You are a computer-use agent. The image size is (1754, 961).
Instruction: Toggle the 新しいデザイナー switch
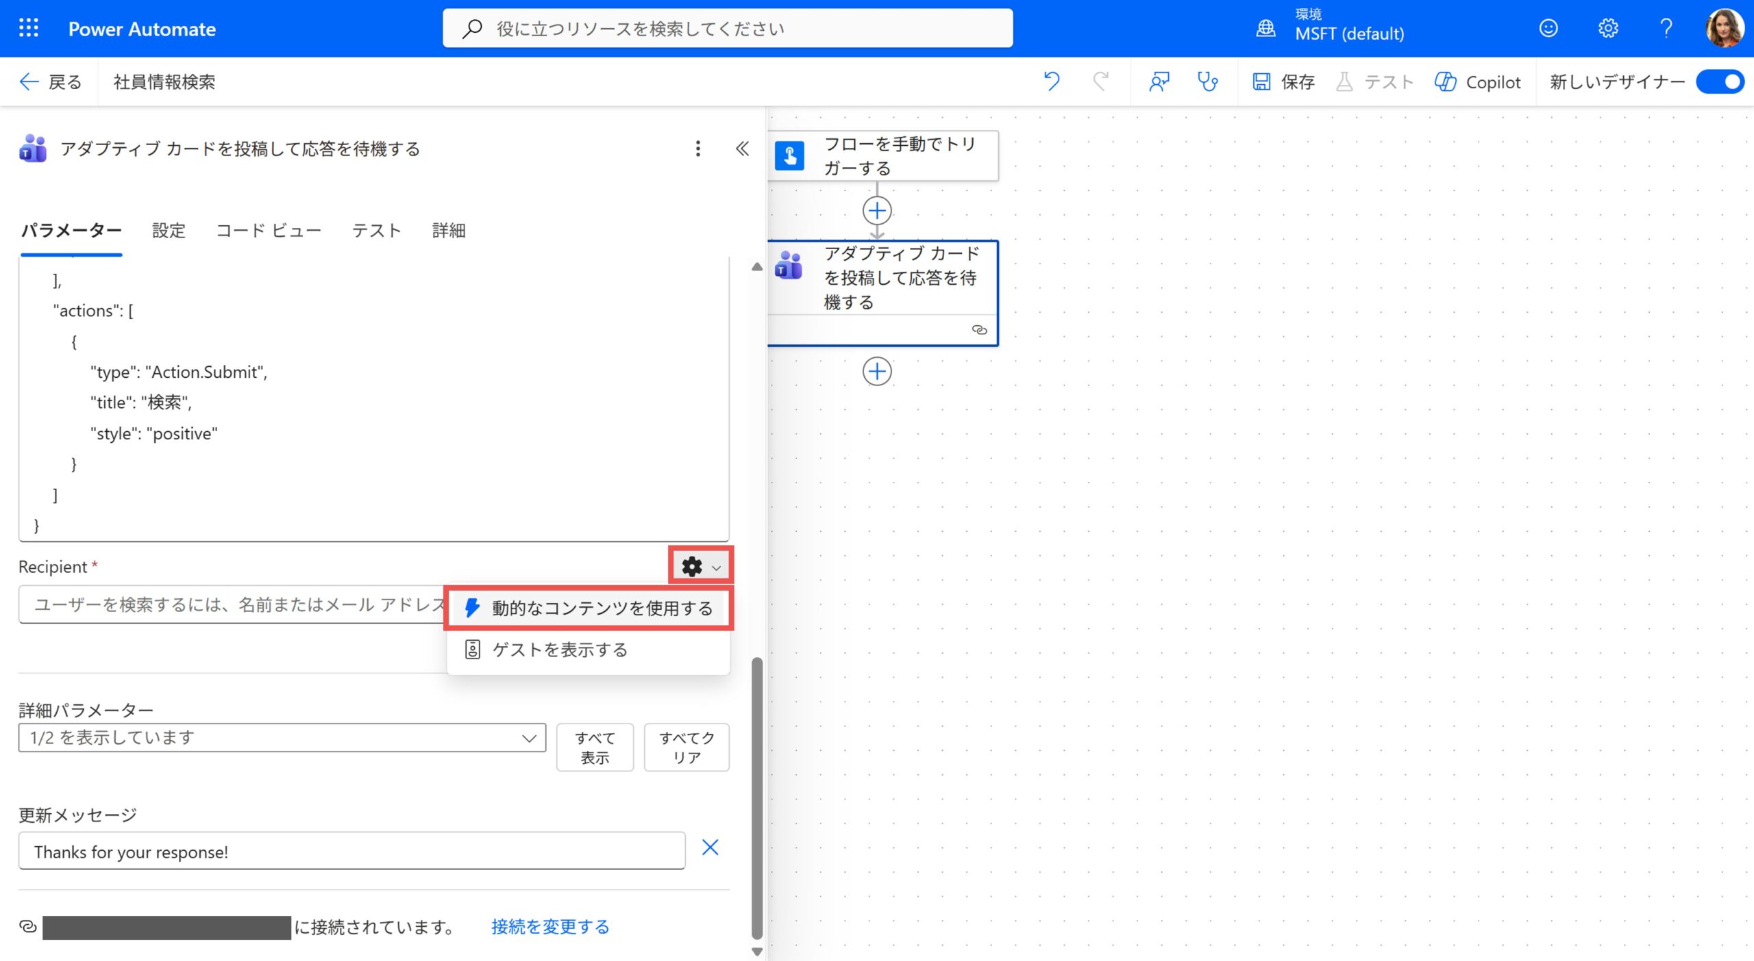point(1720,81)
